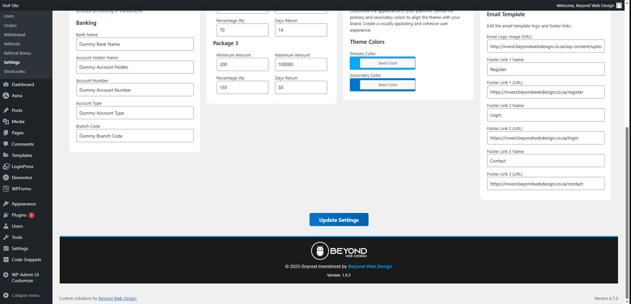Viewport: 631px width, 304px height.
Task: Click the Posts pushpin icon
Action: pos(6,110)
